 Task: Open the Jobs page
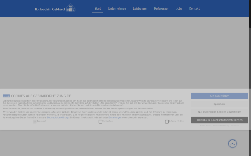179,8
